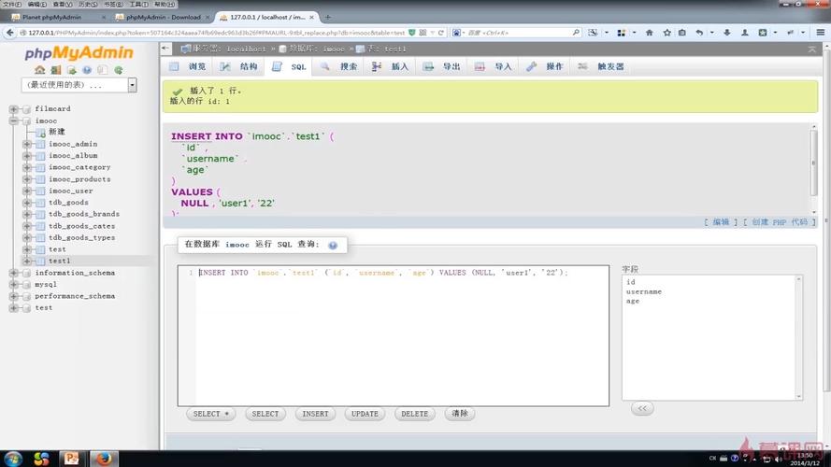831x467 pixels.
Task: Open the 导出 (Export) tab
Action: (442, 66)
